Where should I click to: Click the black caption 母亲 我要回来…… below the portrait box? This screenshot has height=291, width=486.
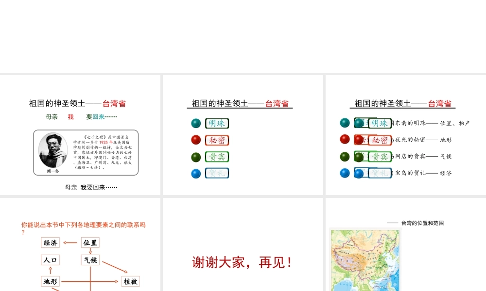click(x=91, y=187)
